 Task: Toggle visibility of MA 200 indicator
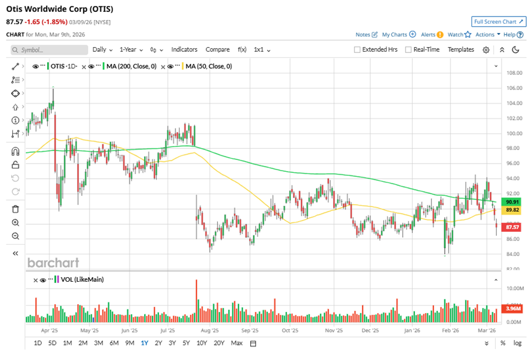click(91, 66)
